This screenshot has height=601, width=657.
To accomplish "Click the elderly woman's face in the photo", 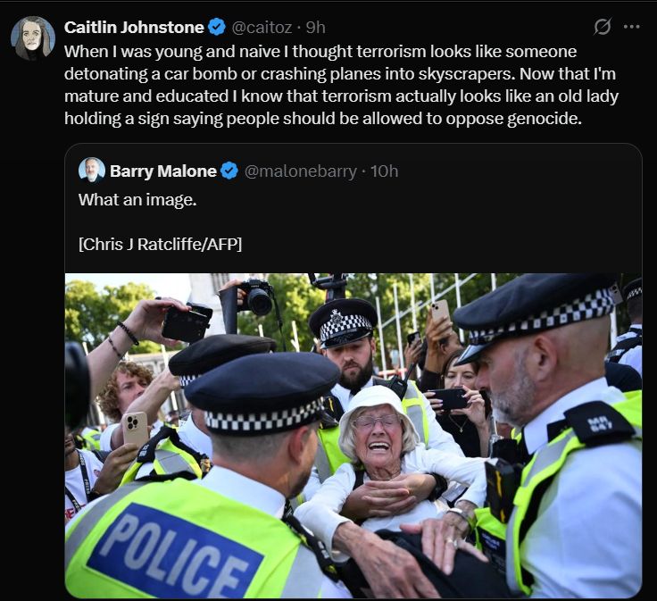I will (377, 430).
